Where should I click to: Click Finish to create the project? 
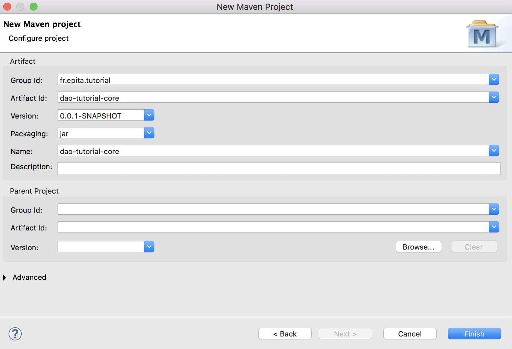tap(474, 334)
